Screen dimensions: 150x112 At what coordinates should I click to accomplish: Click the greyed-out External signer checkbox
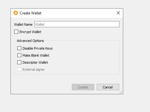(19, 69)
